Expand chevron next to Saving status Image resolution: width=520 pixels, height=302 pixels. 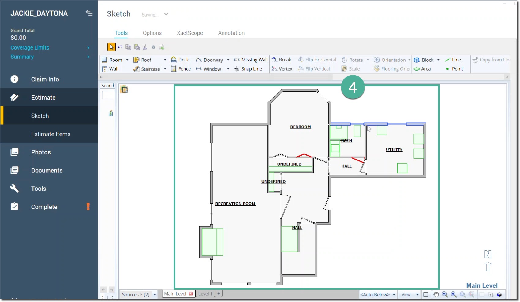click(166, 14)
